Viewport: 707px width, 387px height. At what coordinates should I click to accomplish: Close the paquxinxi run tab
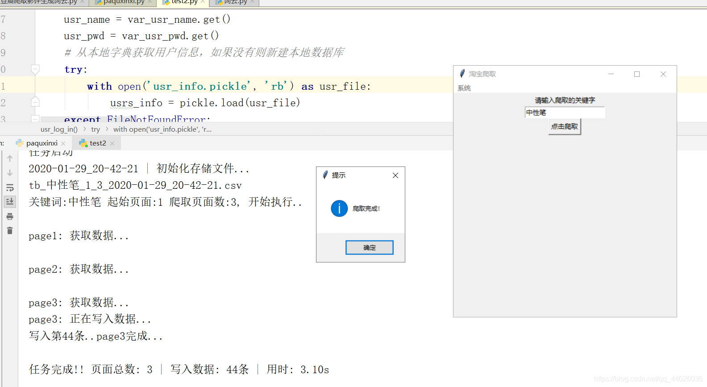(63, 143)
